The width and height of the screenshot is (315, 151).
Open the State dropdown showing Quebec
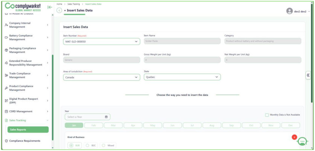(x=182, y=77)
